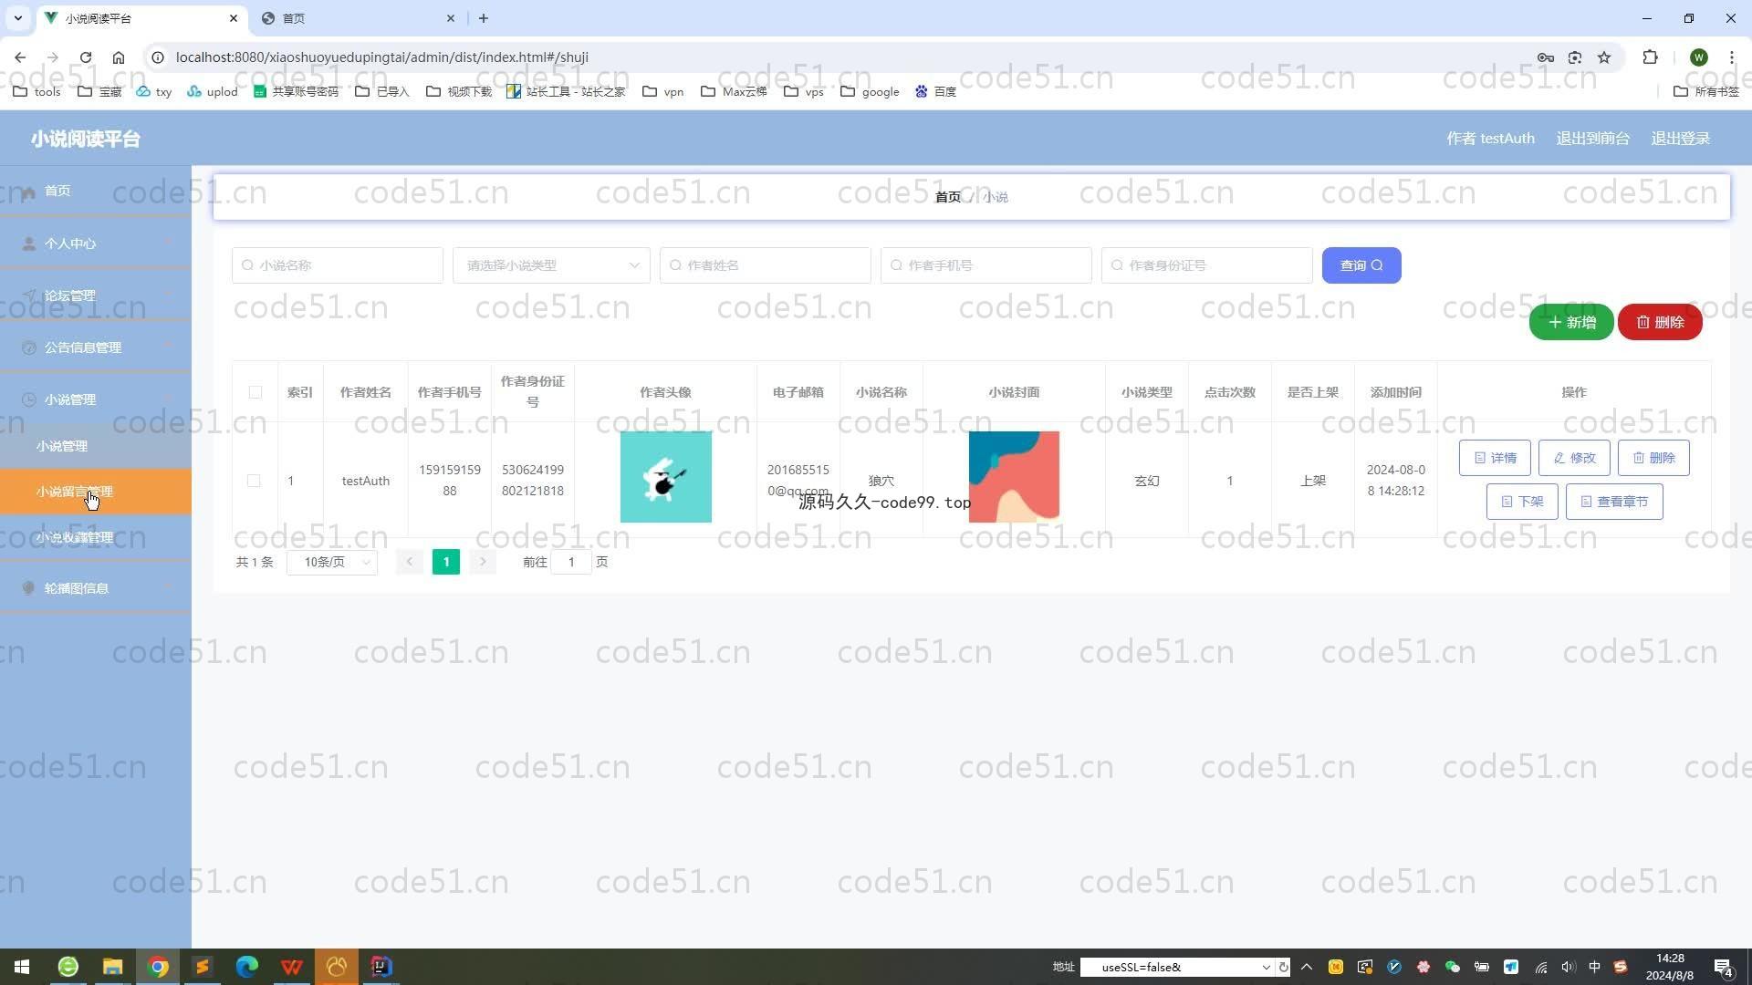Image resolution: width=1752 pixels, height=985 pixels.
Task: Open the notification center icon
Action: click(x=1724, y=967)
